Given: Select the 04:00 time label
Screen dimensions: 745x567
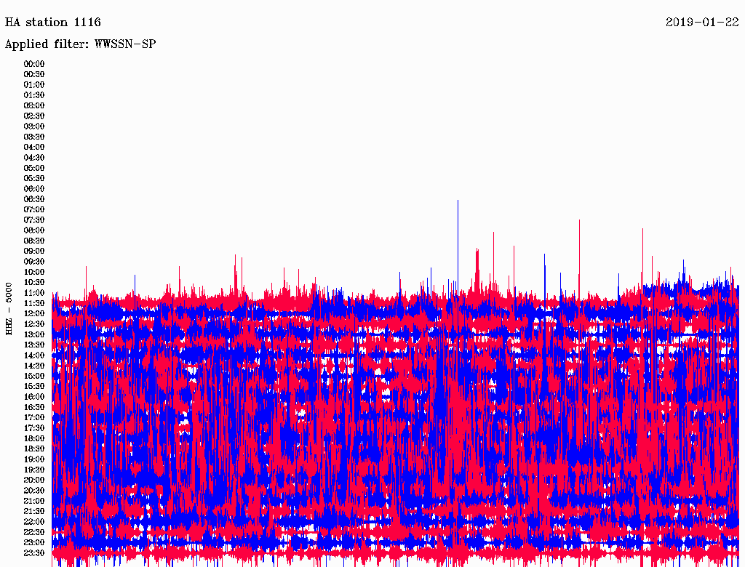Looking at the screenshot, I should tap(34, 148).
